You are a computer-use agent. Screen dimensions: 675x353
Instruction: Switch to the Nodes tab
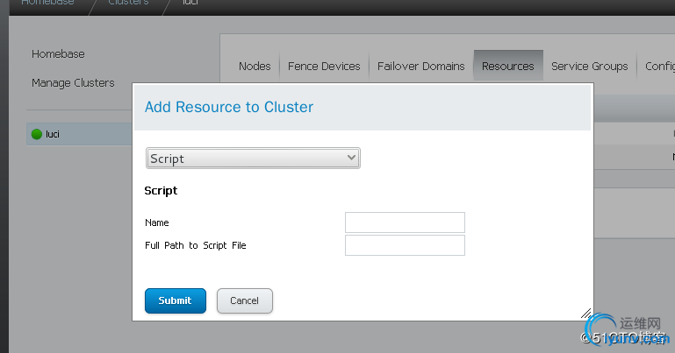(255, 66)
